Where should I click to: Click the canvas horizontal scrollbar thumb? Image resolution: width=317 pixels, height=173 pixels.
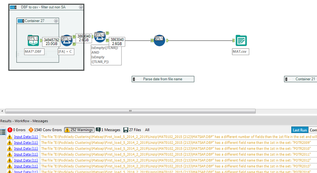(x=130, y=111)
